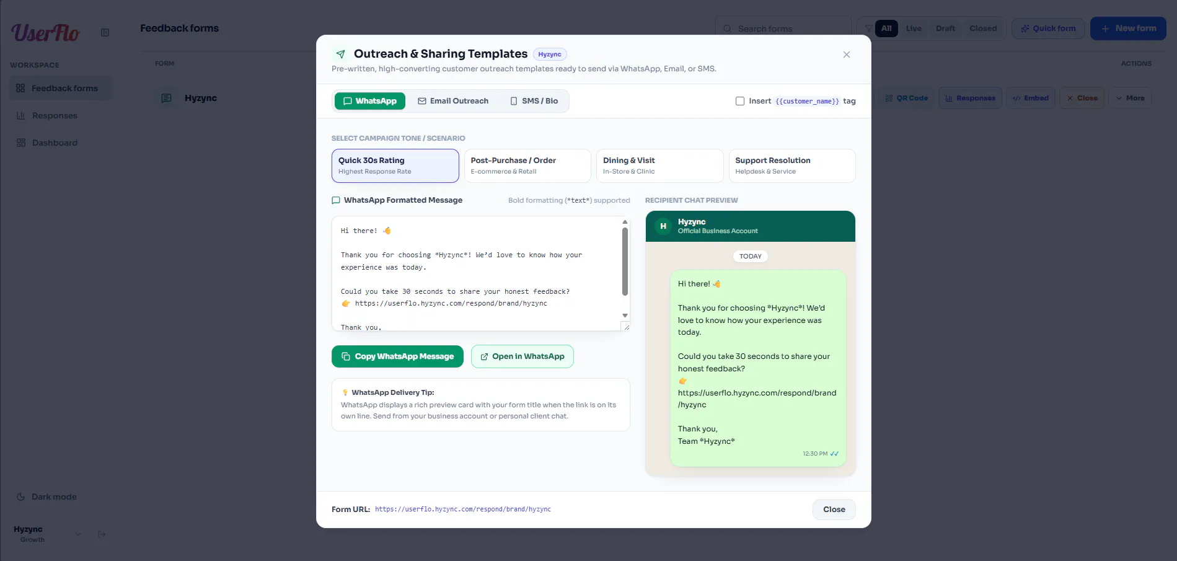
Task: Select the Post-Purchase / Order scenario
Action: pyautogui.click(x=527, y=166)
